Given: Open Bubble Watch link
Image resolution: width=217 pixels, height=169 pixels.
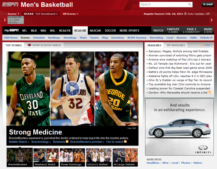Looking at the screenshot, I should (x=19, y=142).
